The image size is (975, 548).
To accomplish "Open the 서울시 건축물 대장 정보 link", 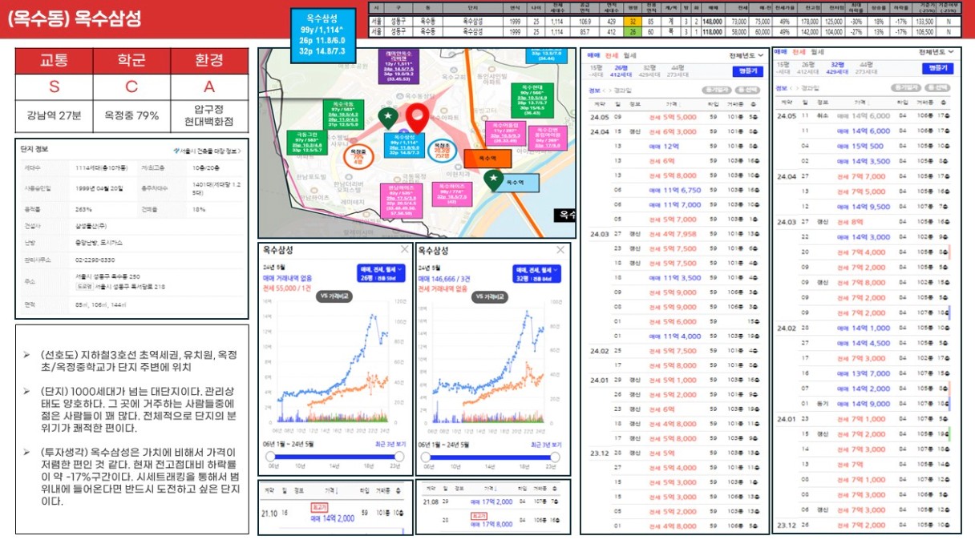I will coord(207,151).
